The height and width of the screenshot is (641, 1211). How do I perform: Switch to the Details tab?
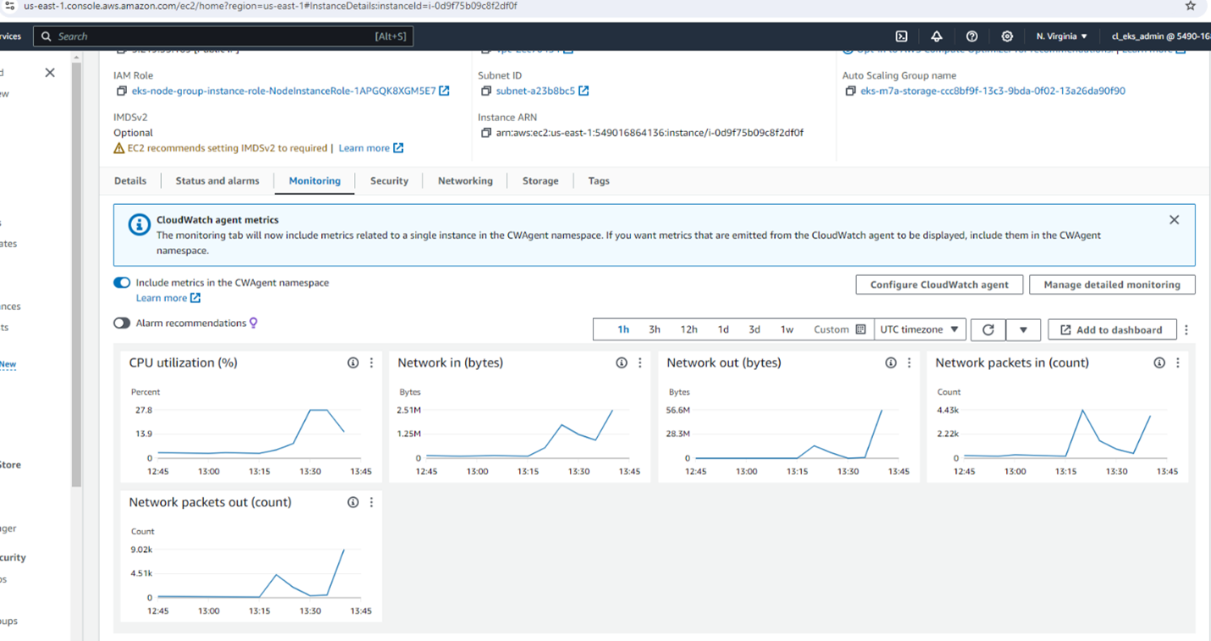pyautogui.click(x=130, y=180)
